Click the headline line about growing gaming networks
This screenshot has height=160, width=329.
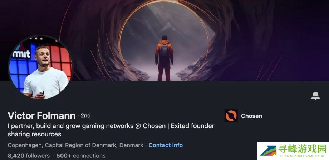pos(111,126)
